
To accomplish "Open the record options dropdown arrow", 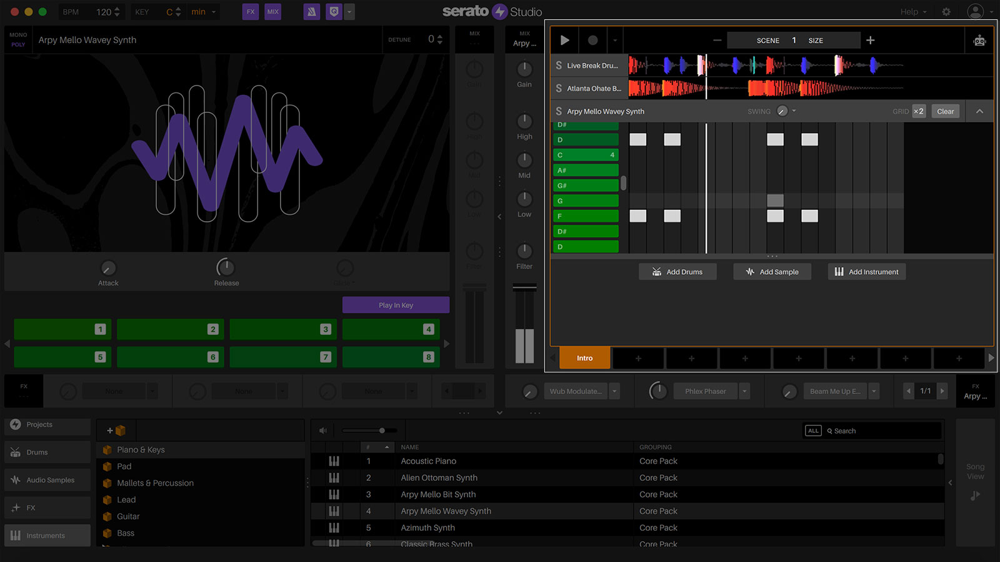I will click(x=615, y=41).
